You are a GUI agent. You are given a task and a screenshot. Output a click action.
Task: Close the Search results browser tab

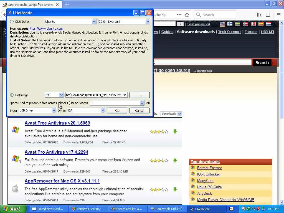coord(57,5)
